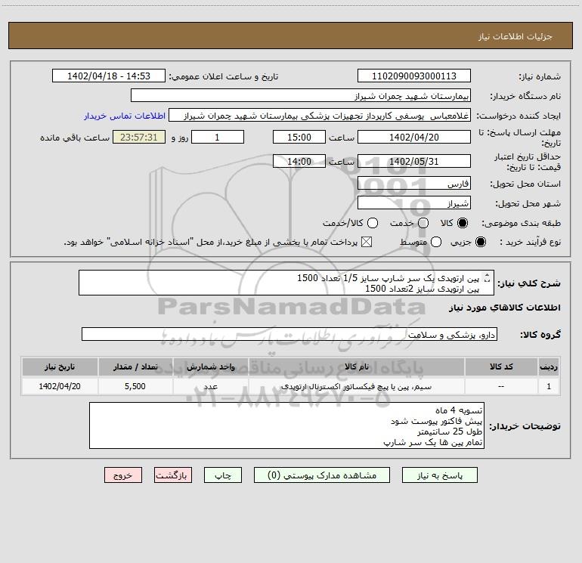Click the deadline time field 15:00
This screenshot has height=563, width=582.
click(299, 137)
